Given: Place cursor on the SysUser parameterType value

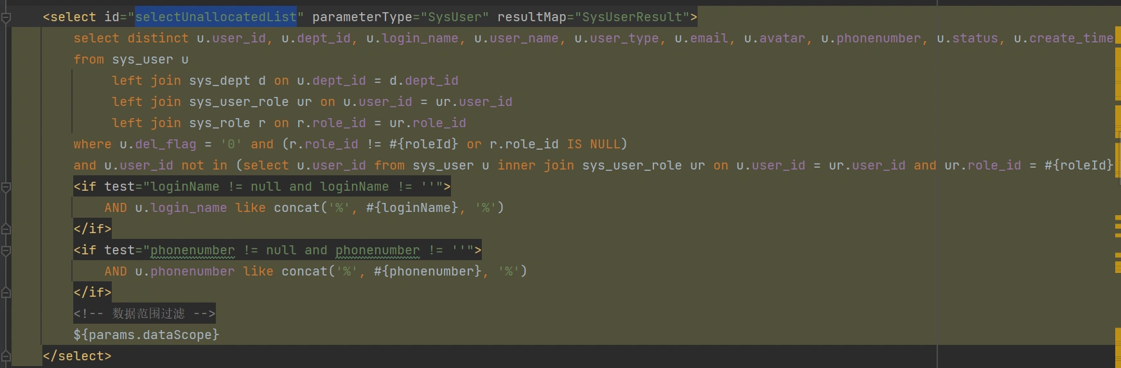Looking at the screenshot, I should [454, 17].
